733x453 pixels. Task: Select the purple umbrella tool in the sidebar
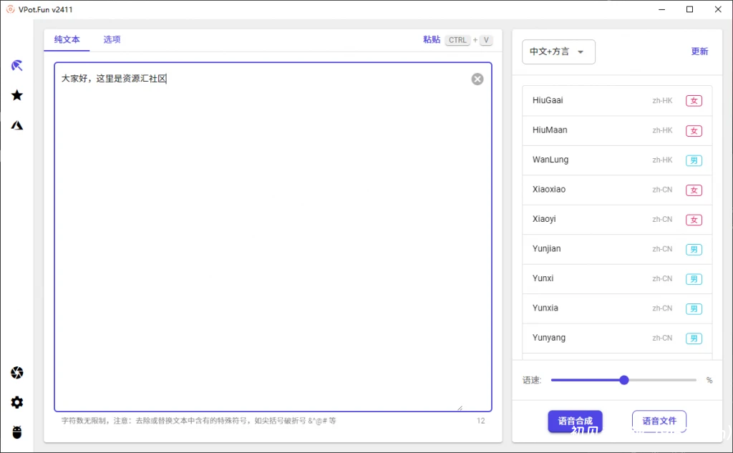click(16, 64)
